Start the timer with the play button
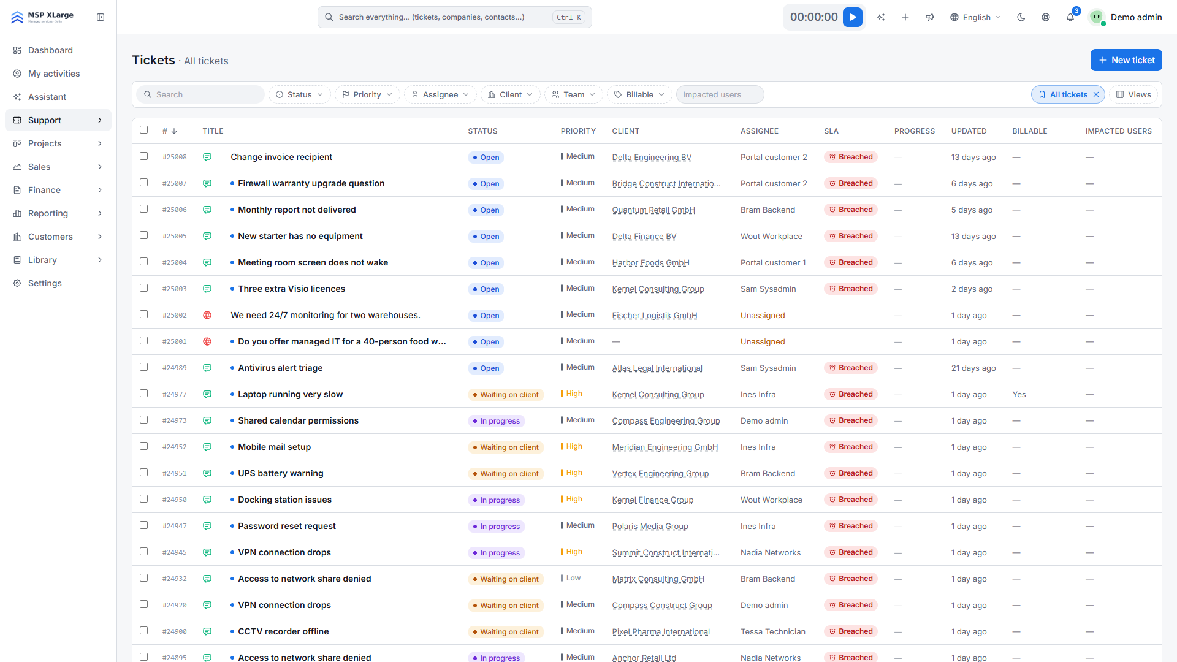This screenshot has width=1177, height=662. pos(852,17)
